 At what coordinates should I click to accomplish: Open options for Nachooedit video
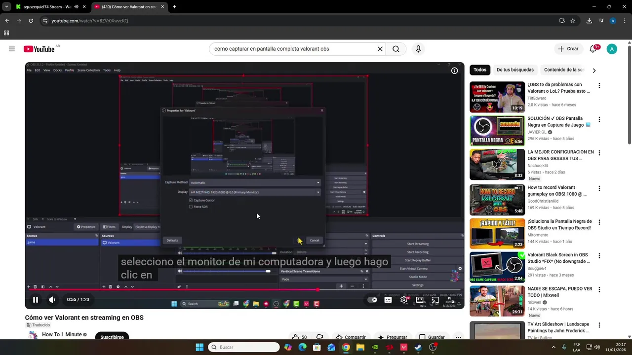tap(599, 153)
